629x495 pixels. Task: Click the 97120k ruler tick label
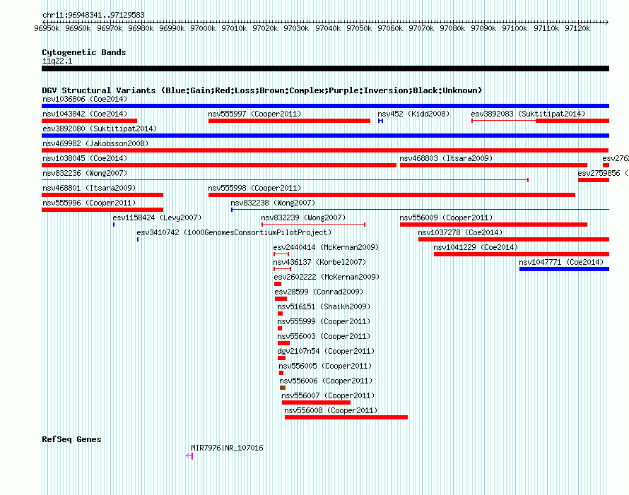pyautogui.click(x=577, y=28)
